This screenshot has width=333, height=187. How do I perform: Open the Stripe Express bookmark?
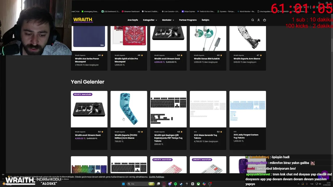(188, 11)
